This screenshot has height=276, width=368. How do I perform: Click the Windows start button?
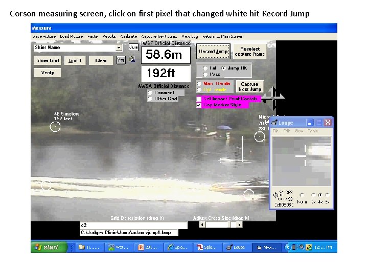[x=49, y=247]
